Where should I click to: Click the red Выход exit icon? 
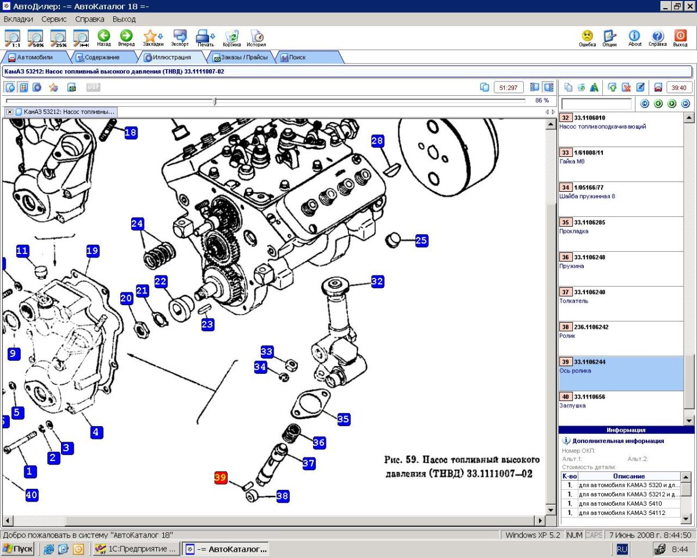680,38
